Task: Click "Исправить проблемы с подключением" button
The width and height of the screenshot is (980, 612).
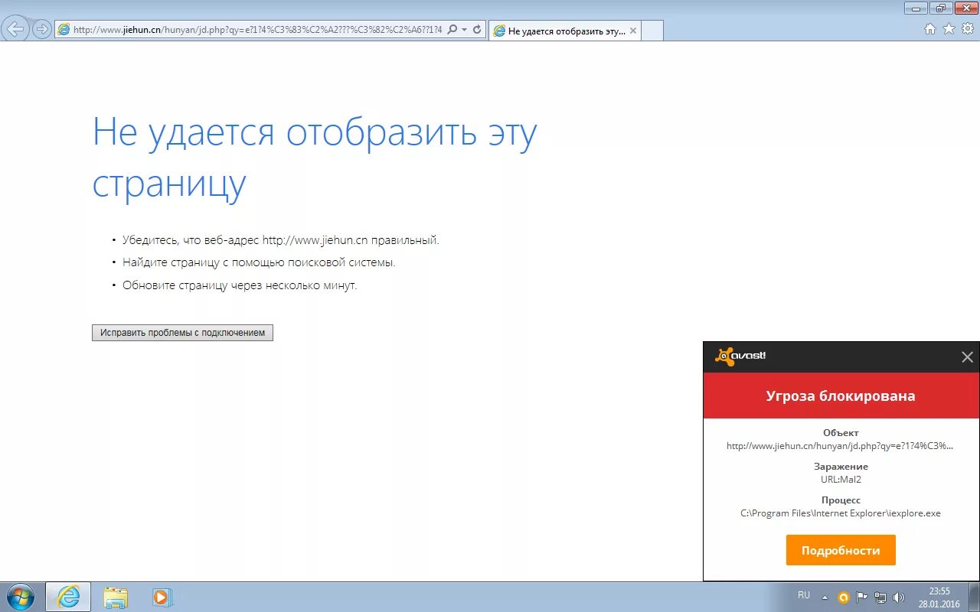Action: tap(182, 333)
